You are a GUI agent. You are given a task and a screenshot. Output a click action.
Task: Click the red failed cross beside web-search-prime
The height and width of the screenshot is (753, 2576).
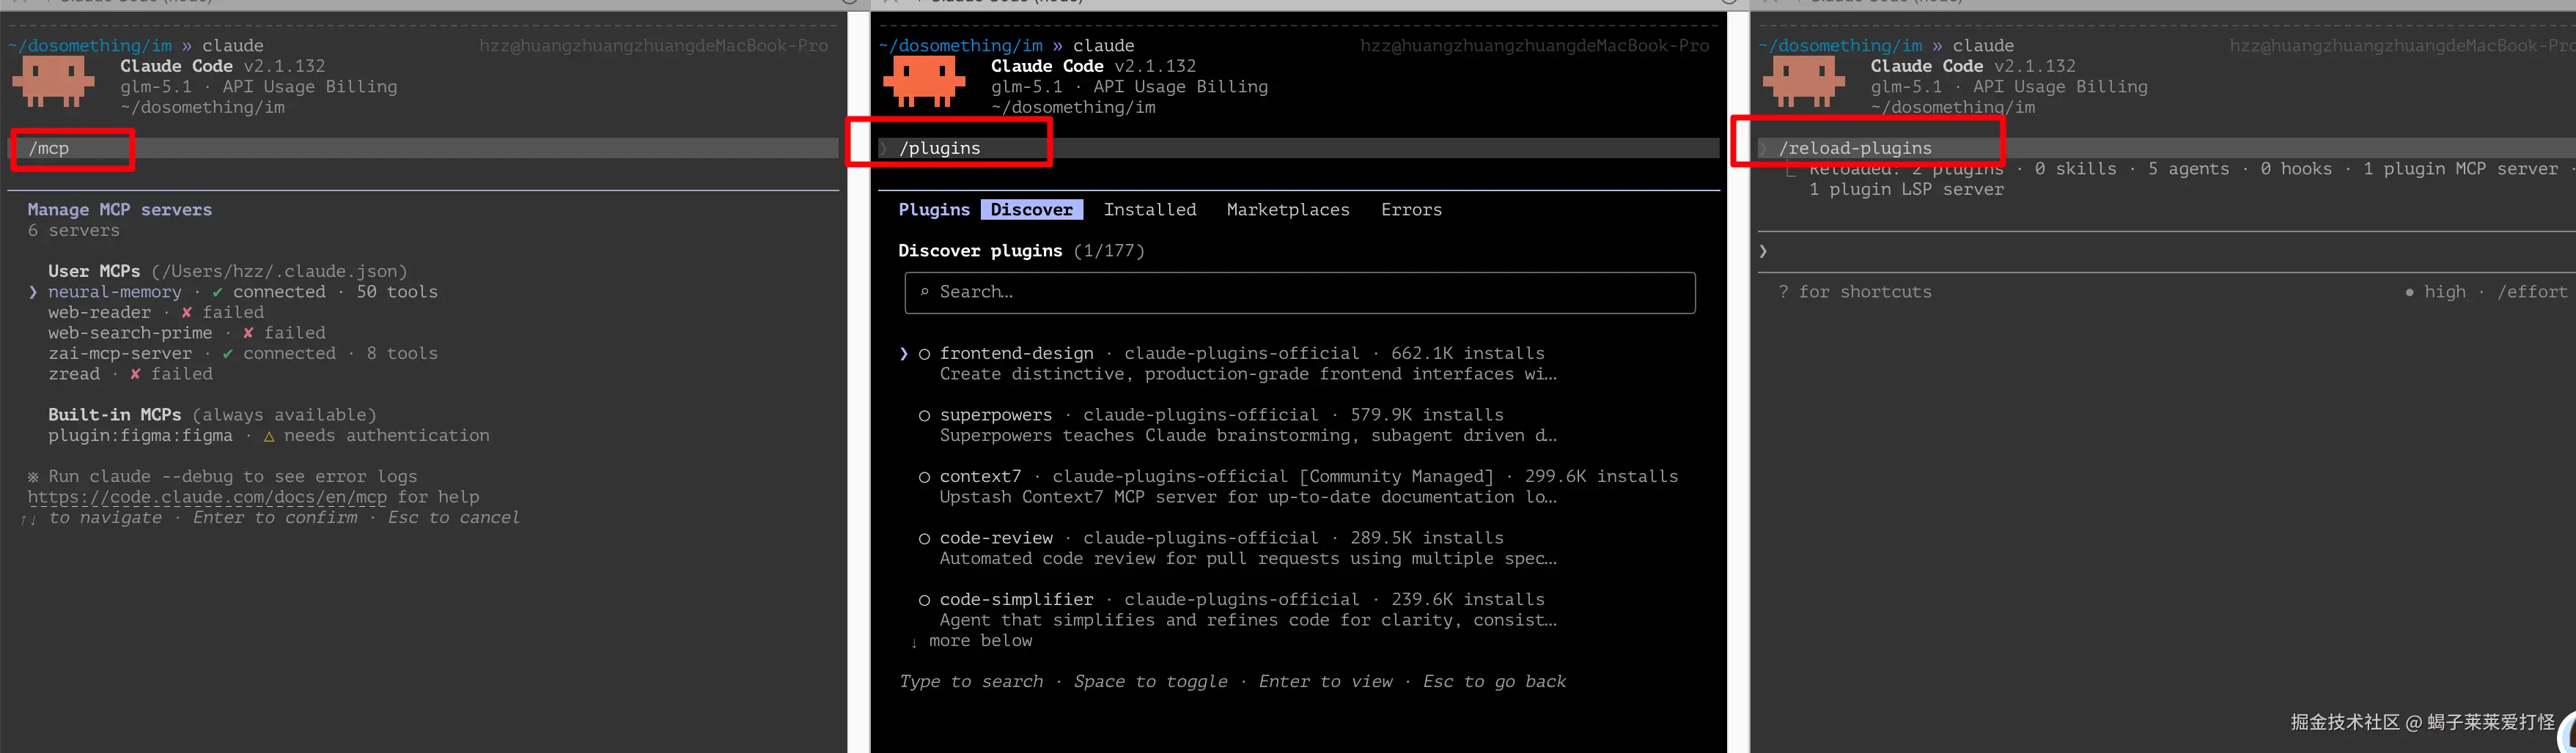coord(248,333)
